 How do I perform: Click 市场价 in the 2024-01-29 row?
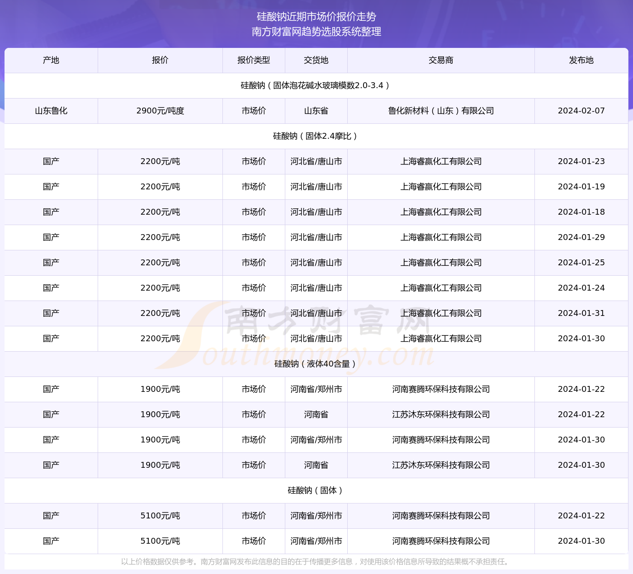tap(254, 237)
